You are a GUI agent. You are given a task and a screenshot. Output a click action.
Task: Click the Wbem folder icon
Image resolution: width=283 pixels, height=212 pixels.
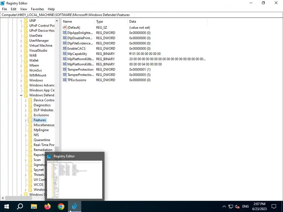pos(26,65)
